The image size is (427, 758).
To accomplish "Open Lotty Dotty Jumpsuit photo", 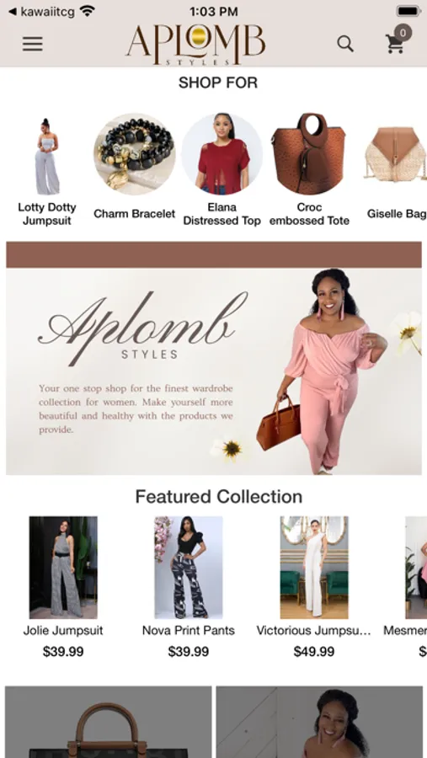I will (47, 156).
